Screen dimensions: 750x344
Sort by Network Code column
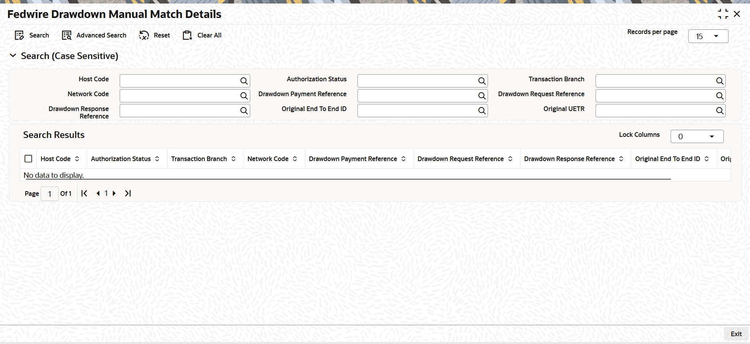click(x=295, y=159)
